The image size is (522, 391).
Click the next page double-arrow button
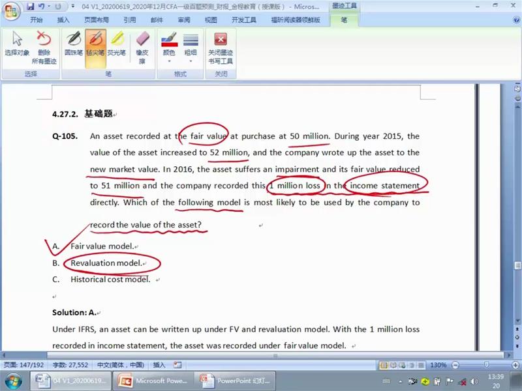tap(517, 346)
